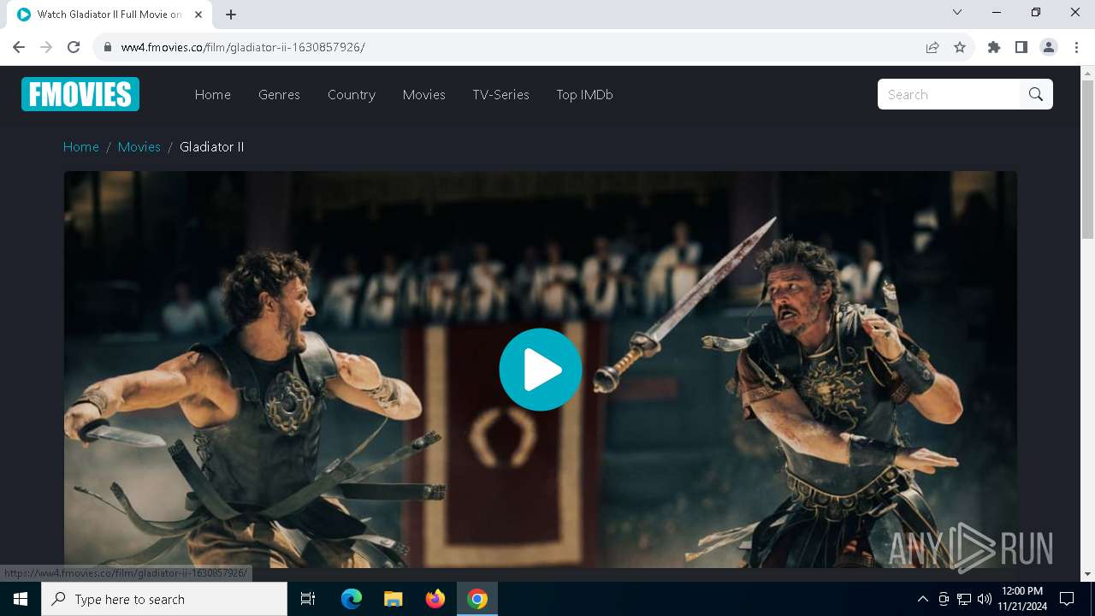Follow the Movies breadcrumb link
The height and width of the screenshot is (616, 1095).
[x=139, y=147]
